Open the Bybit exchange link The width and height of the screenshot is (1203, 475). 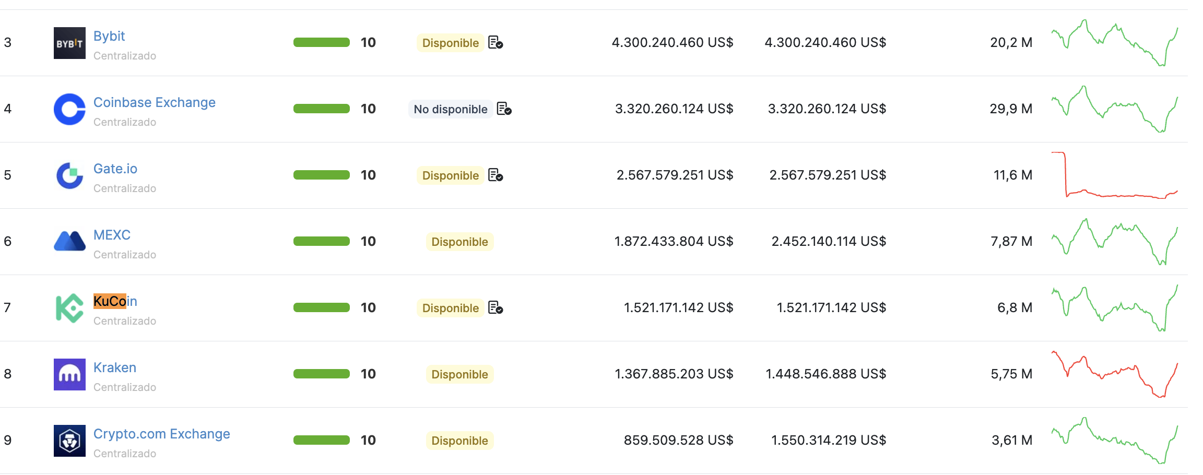(x=109, y=36)
